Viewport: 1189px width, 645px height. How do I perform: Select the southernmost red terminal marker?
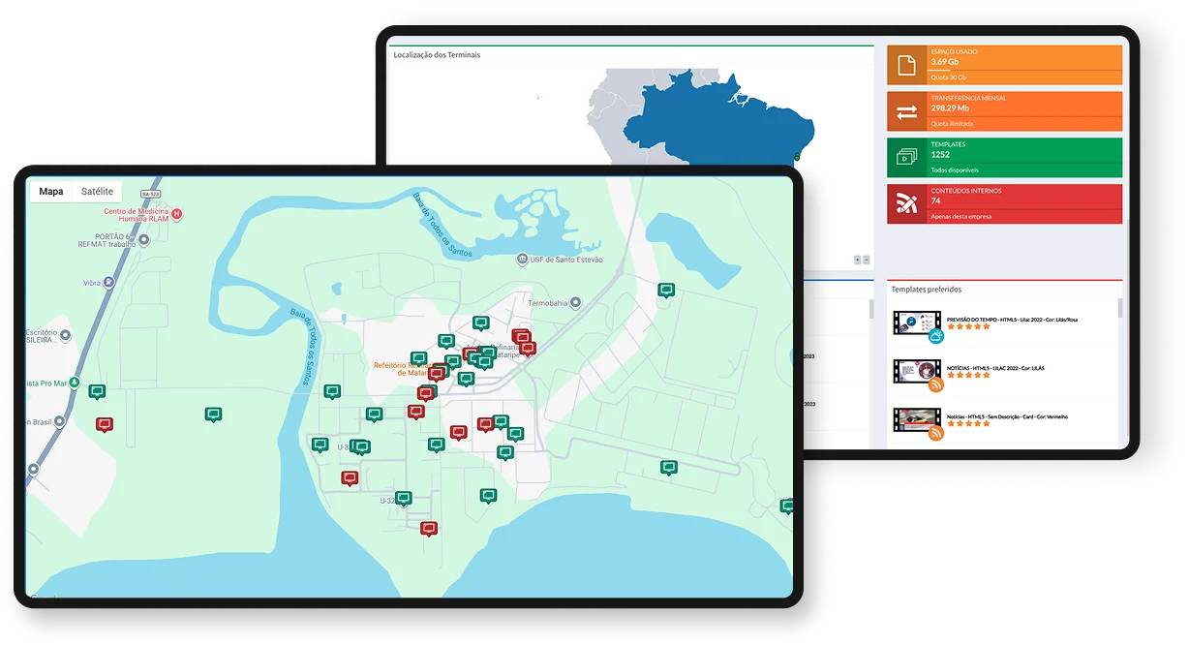429,529
